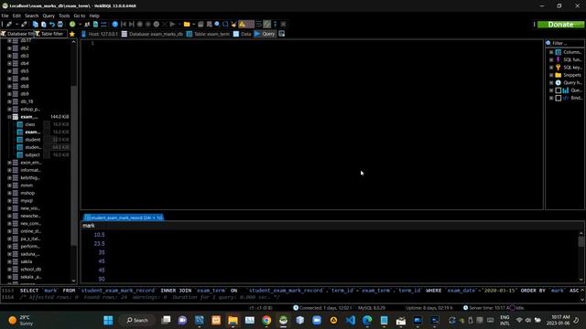
Task: Expand the Columns node in helpers panel
Action: tap(551, 52)
